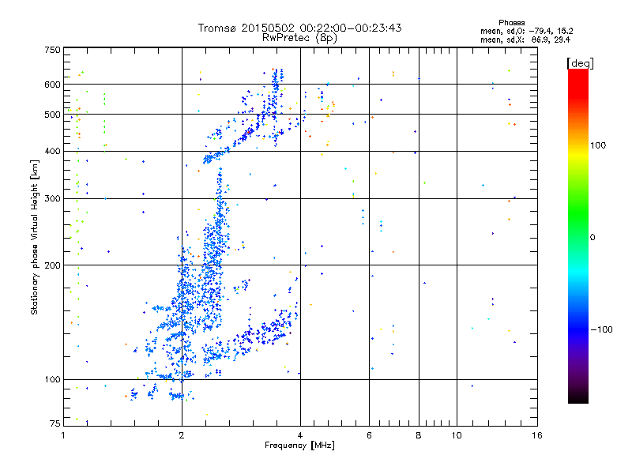Click the colorbar label '0'
This screenshot has width=632, height=474.
[x=592, y=237]
